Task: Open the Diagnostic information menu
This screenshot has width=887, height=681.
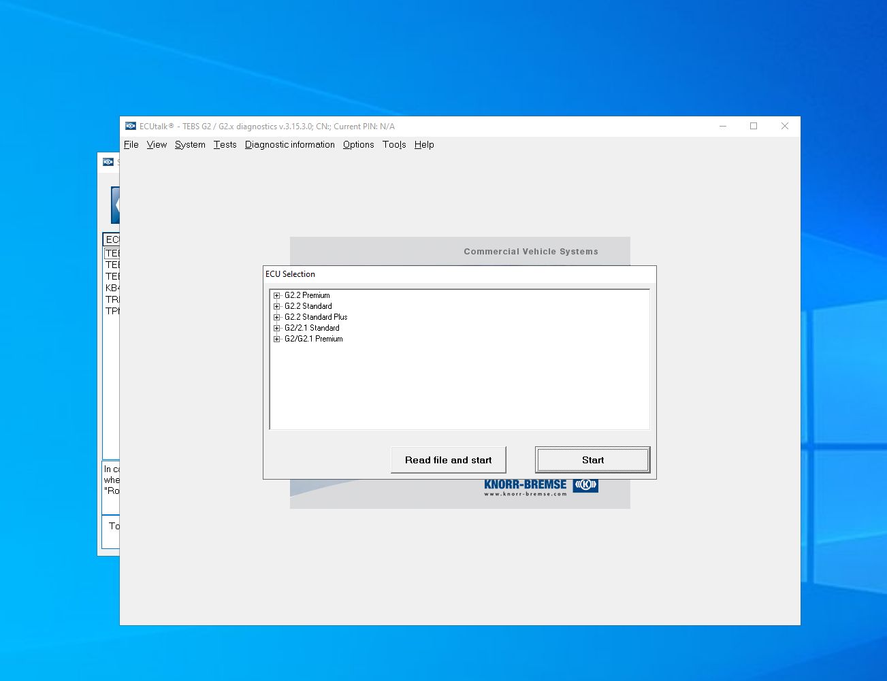Action: pos(289,144)
